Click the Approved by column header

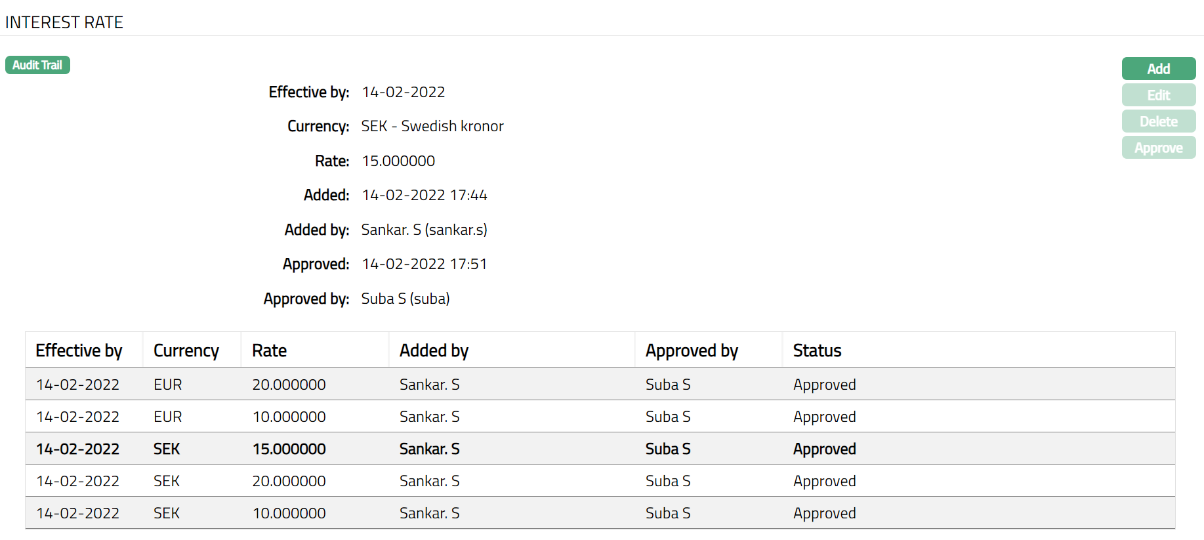(692, 350)
